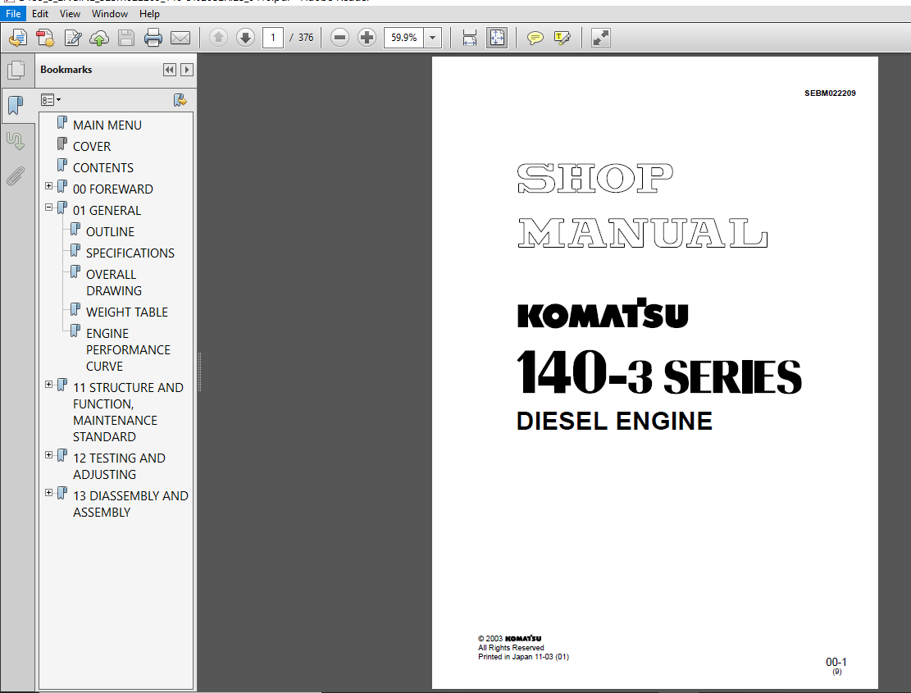
Task: Open the Signatures panel icon
Action: (16, 140)
